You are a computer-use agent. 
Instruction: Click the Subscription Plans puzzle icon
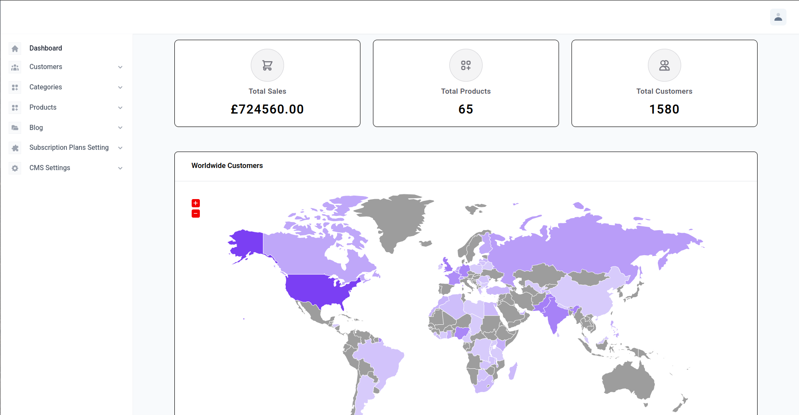pyautogui.click(x=15, y=148)
